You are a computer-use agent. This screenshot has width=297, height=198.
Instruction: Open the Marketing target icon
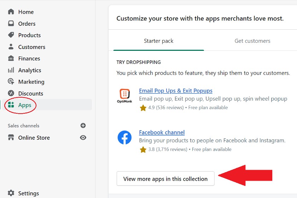click(x=11, y=82)
